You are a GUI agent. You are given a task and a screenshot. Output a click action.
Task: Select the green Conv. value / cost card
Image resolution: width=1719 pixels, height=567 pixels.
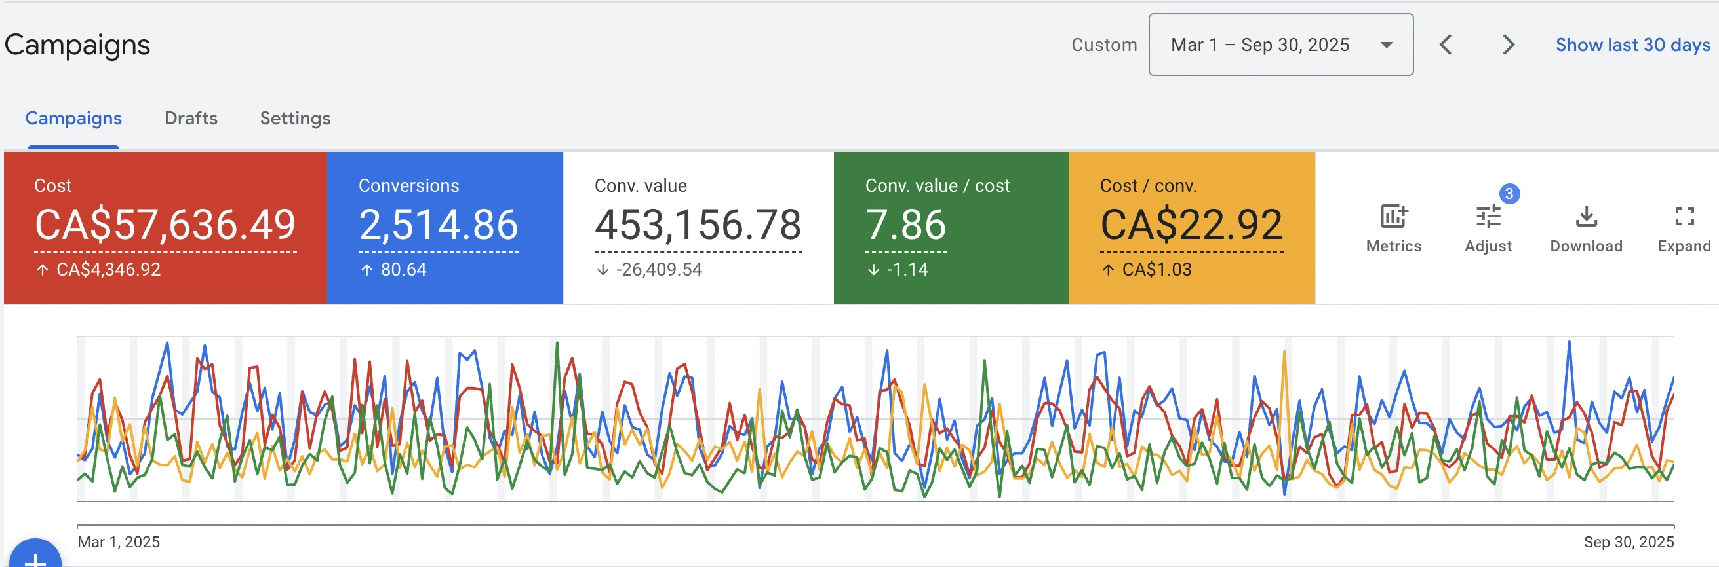click(951, 228)
